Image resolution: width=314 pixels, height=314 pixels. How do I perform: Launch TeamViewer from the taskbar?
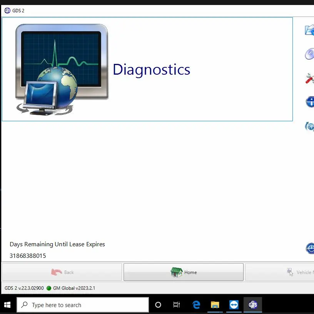pyautogui.click(x=234, y=304)
